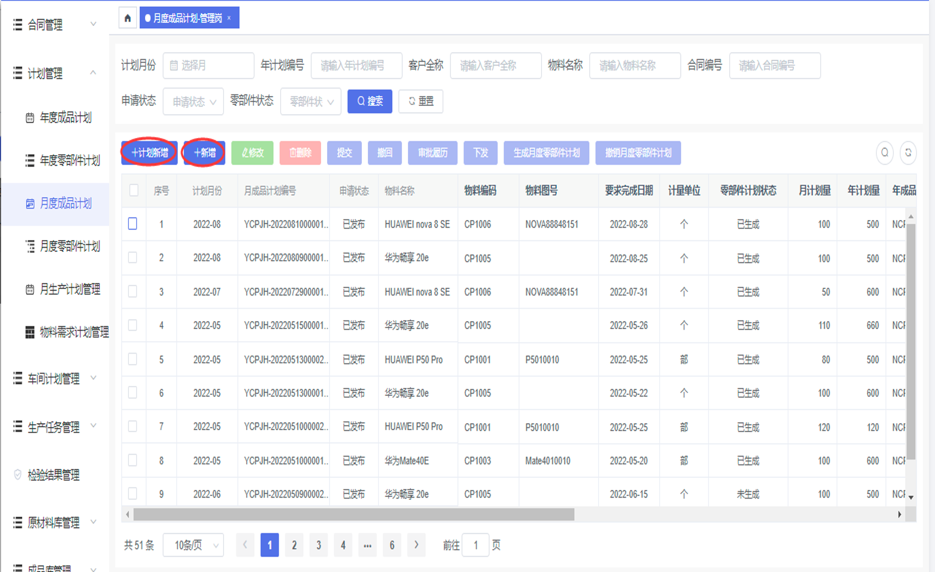Click the 搜索 search button
This screenshot has height=572, width=935.
[370, 101]
